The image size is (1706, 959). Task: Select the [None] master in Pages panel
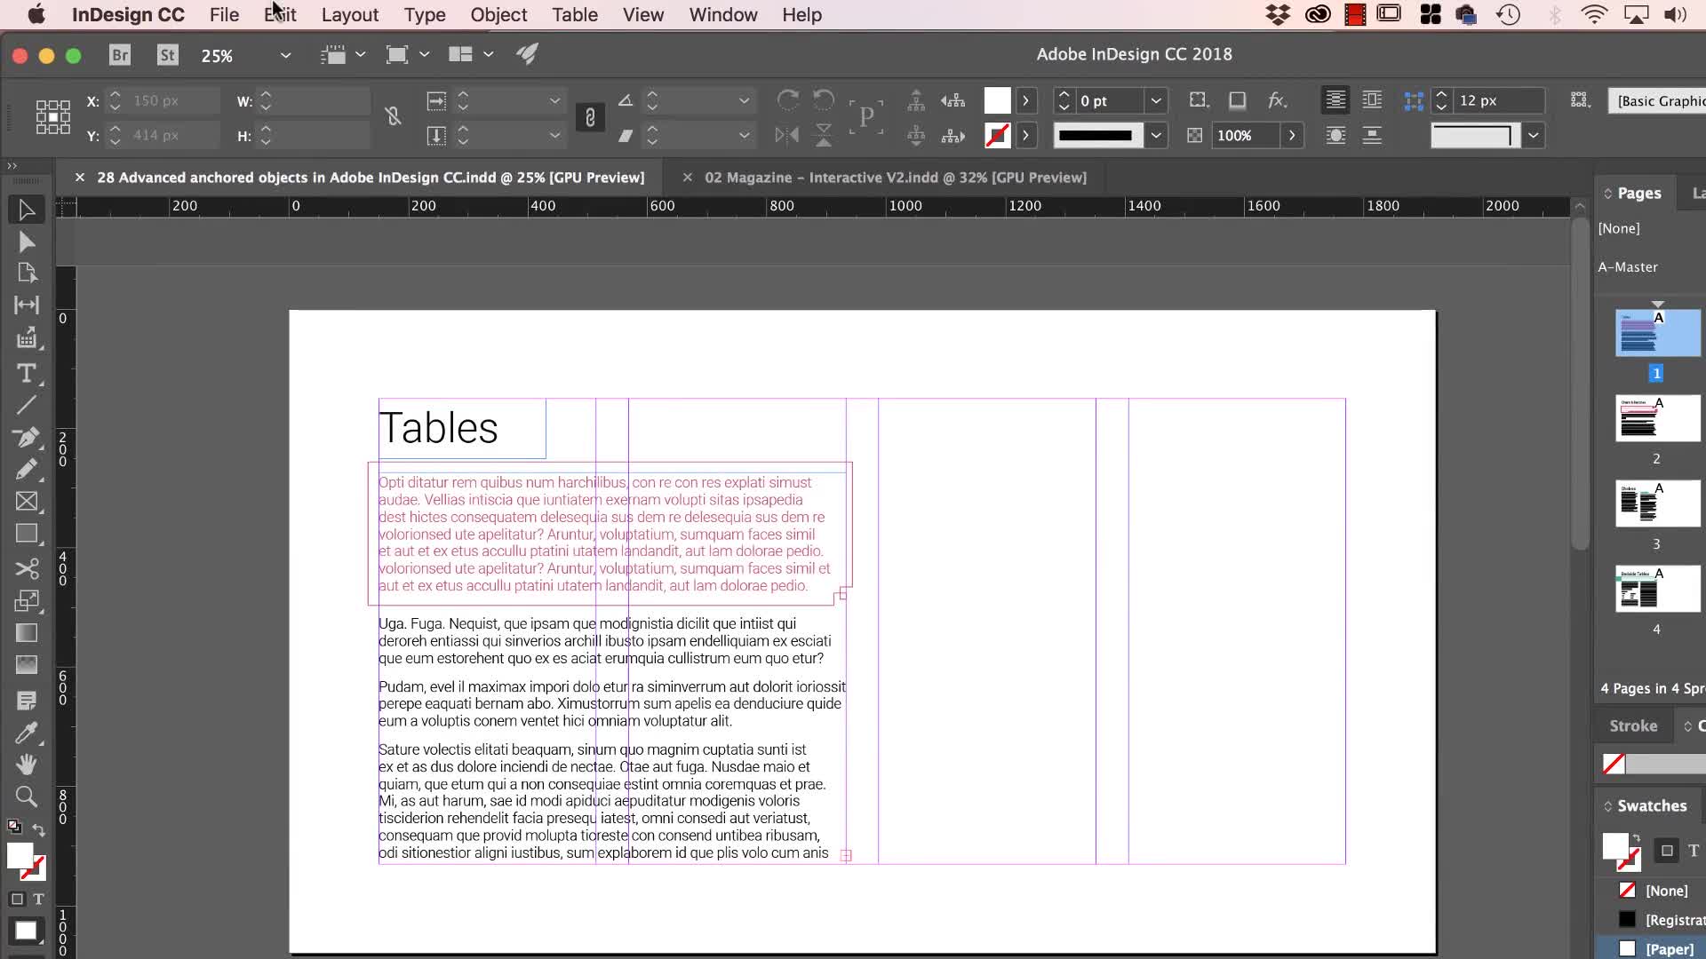tap(1619, 229)
